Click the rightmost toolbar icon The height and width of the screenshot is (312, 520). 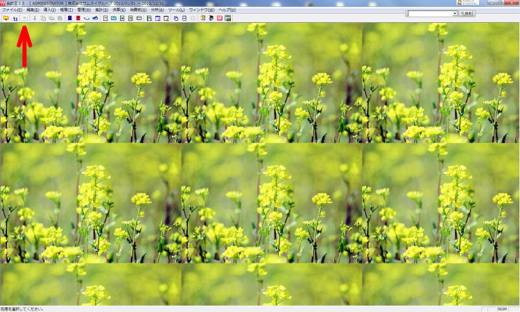[227, 18]
